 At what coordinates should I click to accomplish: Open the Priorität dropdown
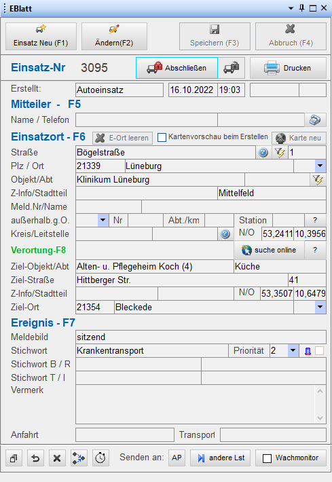(x=293, y=351)
